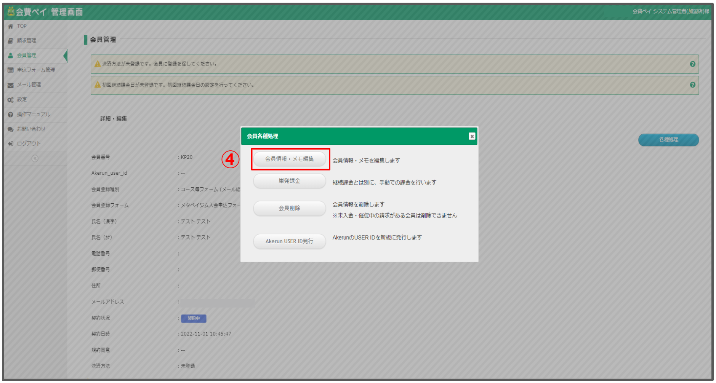Open the 請求管理 menu item
This screenshot has height=383, width=716.
tap(27, 41)
